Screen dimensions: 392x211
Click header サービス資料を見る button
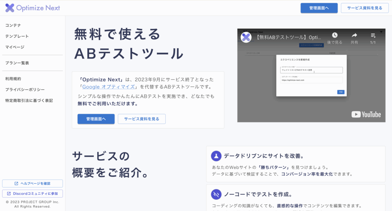pyautogui.click(x=364, y=8)
